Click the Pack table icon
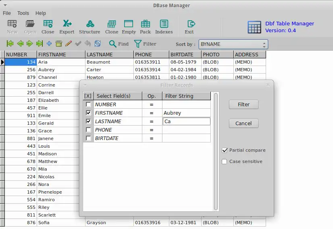The image size is (333, 229). pyautogui.click(x=145, y=27)
